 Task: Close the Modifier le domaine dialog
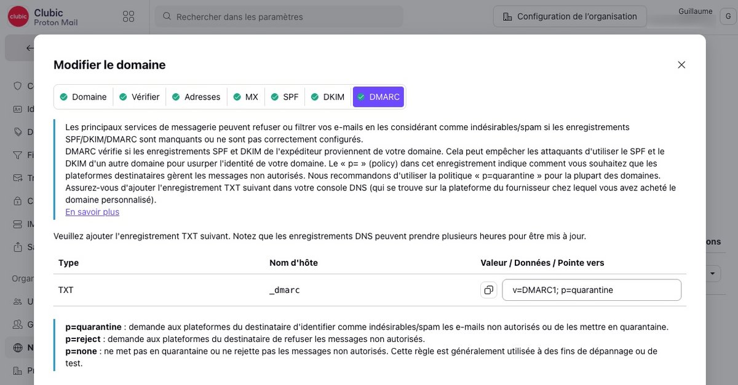(x=681, y=64)
